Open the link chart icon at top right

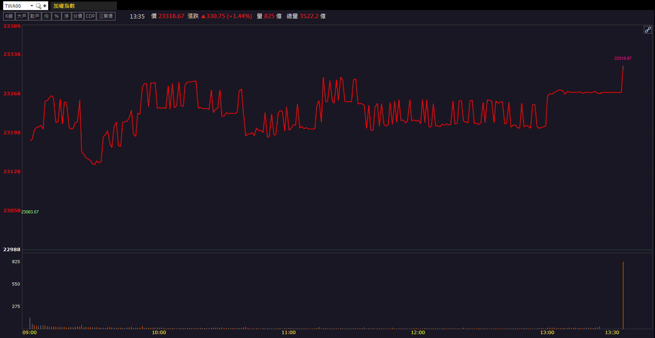pyautogui.click(x=648, y=30)
